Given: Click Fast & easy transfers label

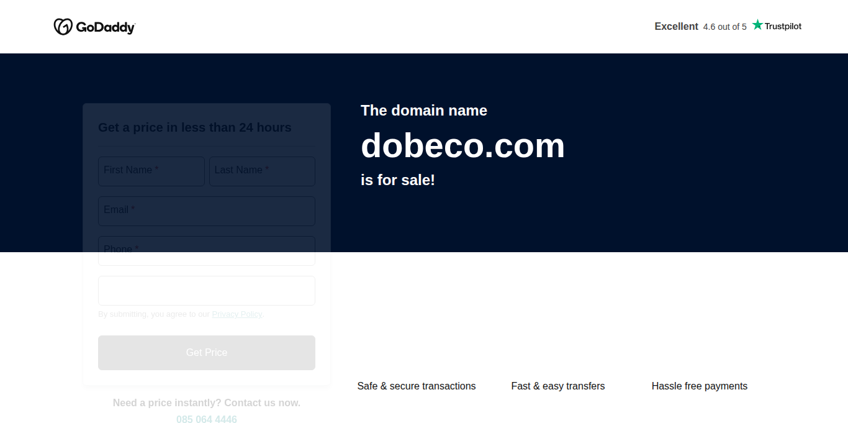Looking at the screenshot, I should [x=558, y=386].
